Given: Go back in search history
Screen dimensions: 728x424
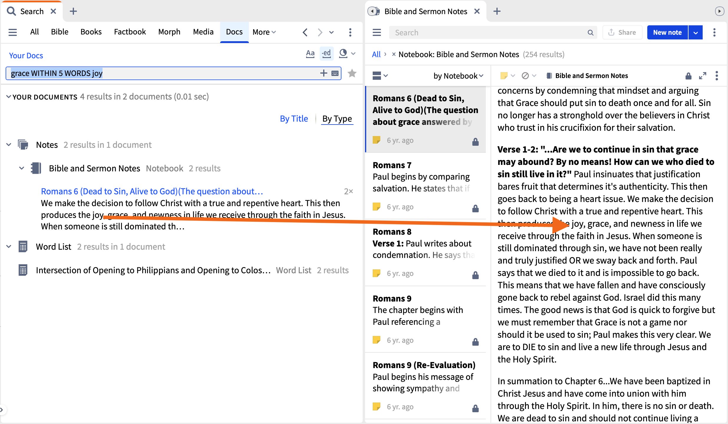Looking at the screenshot, I should [305, 32].
